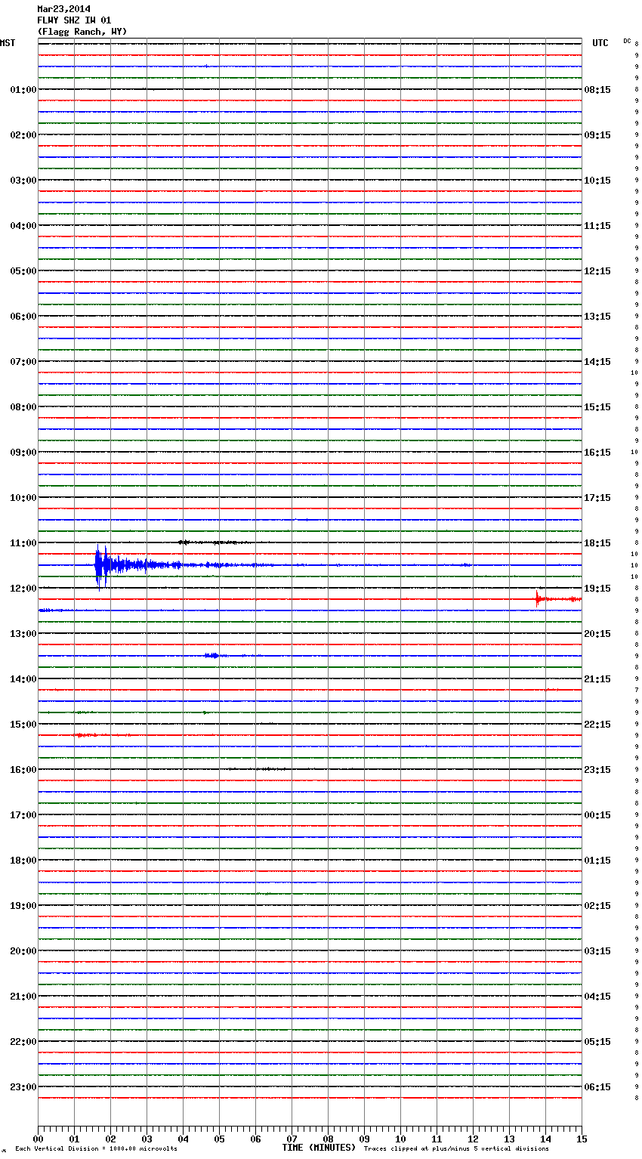
Task: Click the traces clipped footnote
Action: tap(456, 1149)
